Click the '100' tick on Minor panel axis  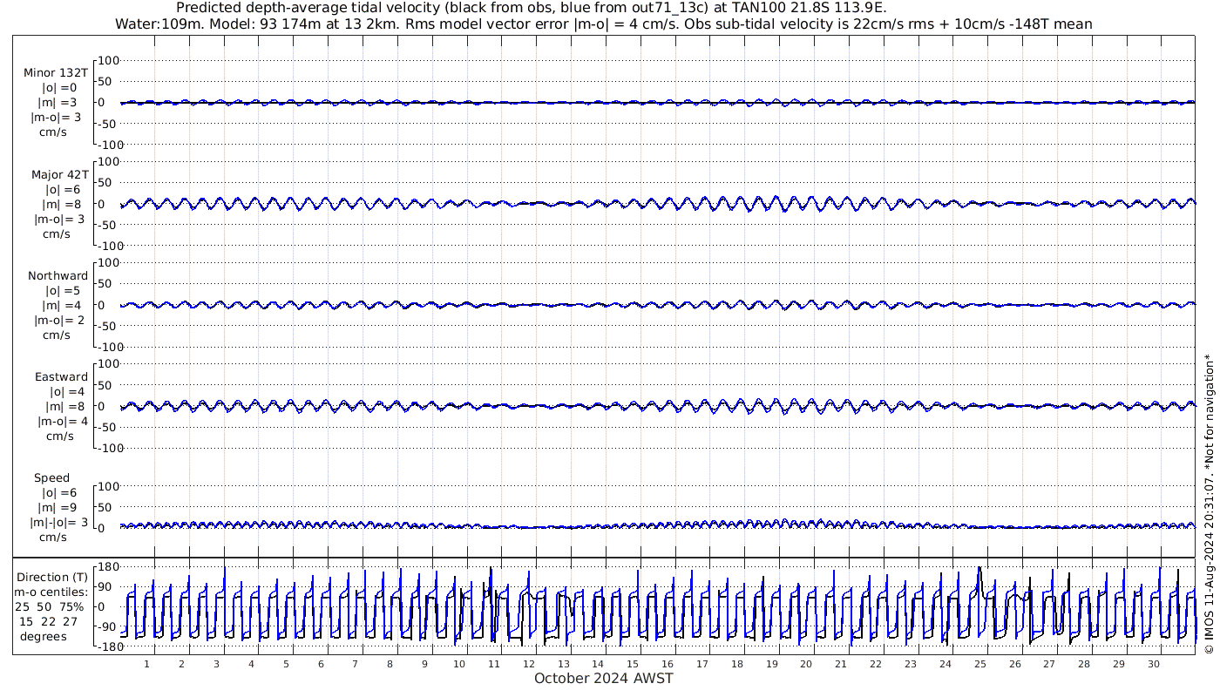click(x=108, y=60)
